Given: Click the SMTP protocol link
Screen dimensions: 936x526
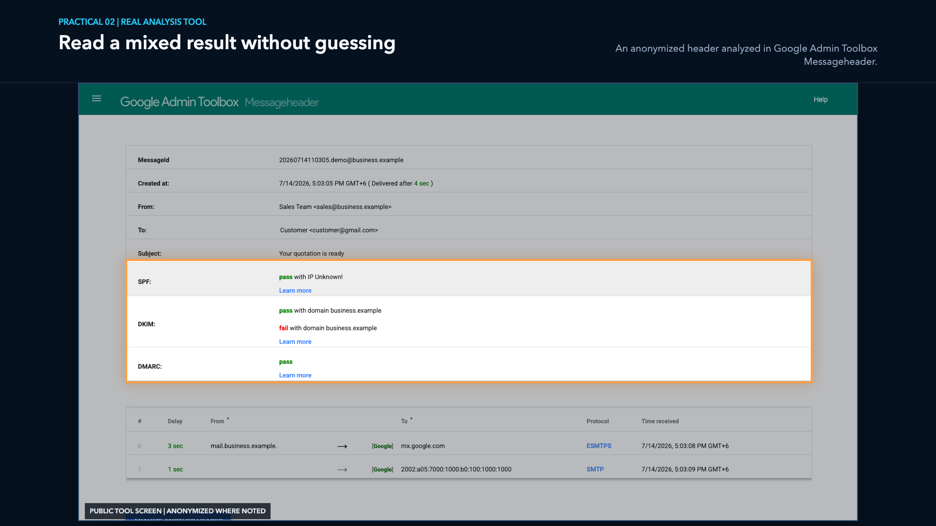Looking at the screenshot, I should (595, 470).
